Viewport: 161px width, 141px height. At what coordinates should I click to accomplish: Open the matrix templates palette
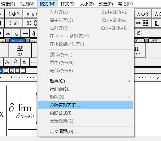143,23
